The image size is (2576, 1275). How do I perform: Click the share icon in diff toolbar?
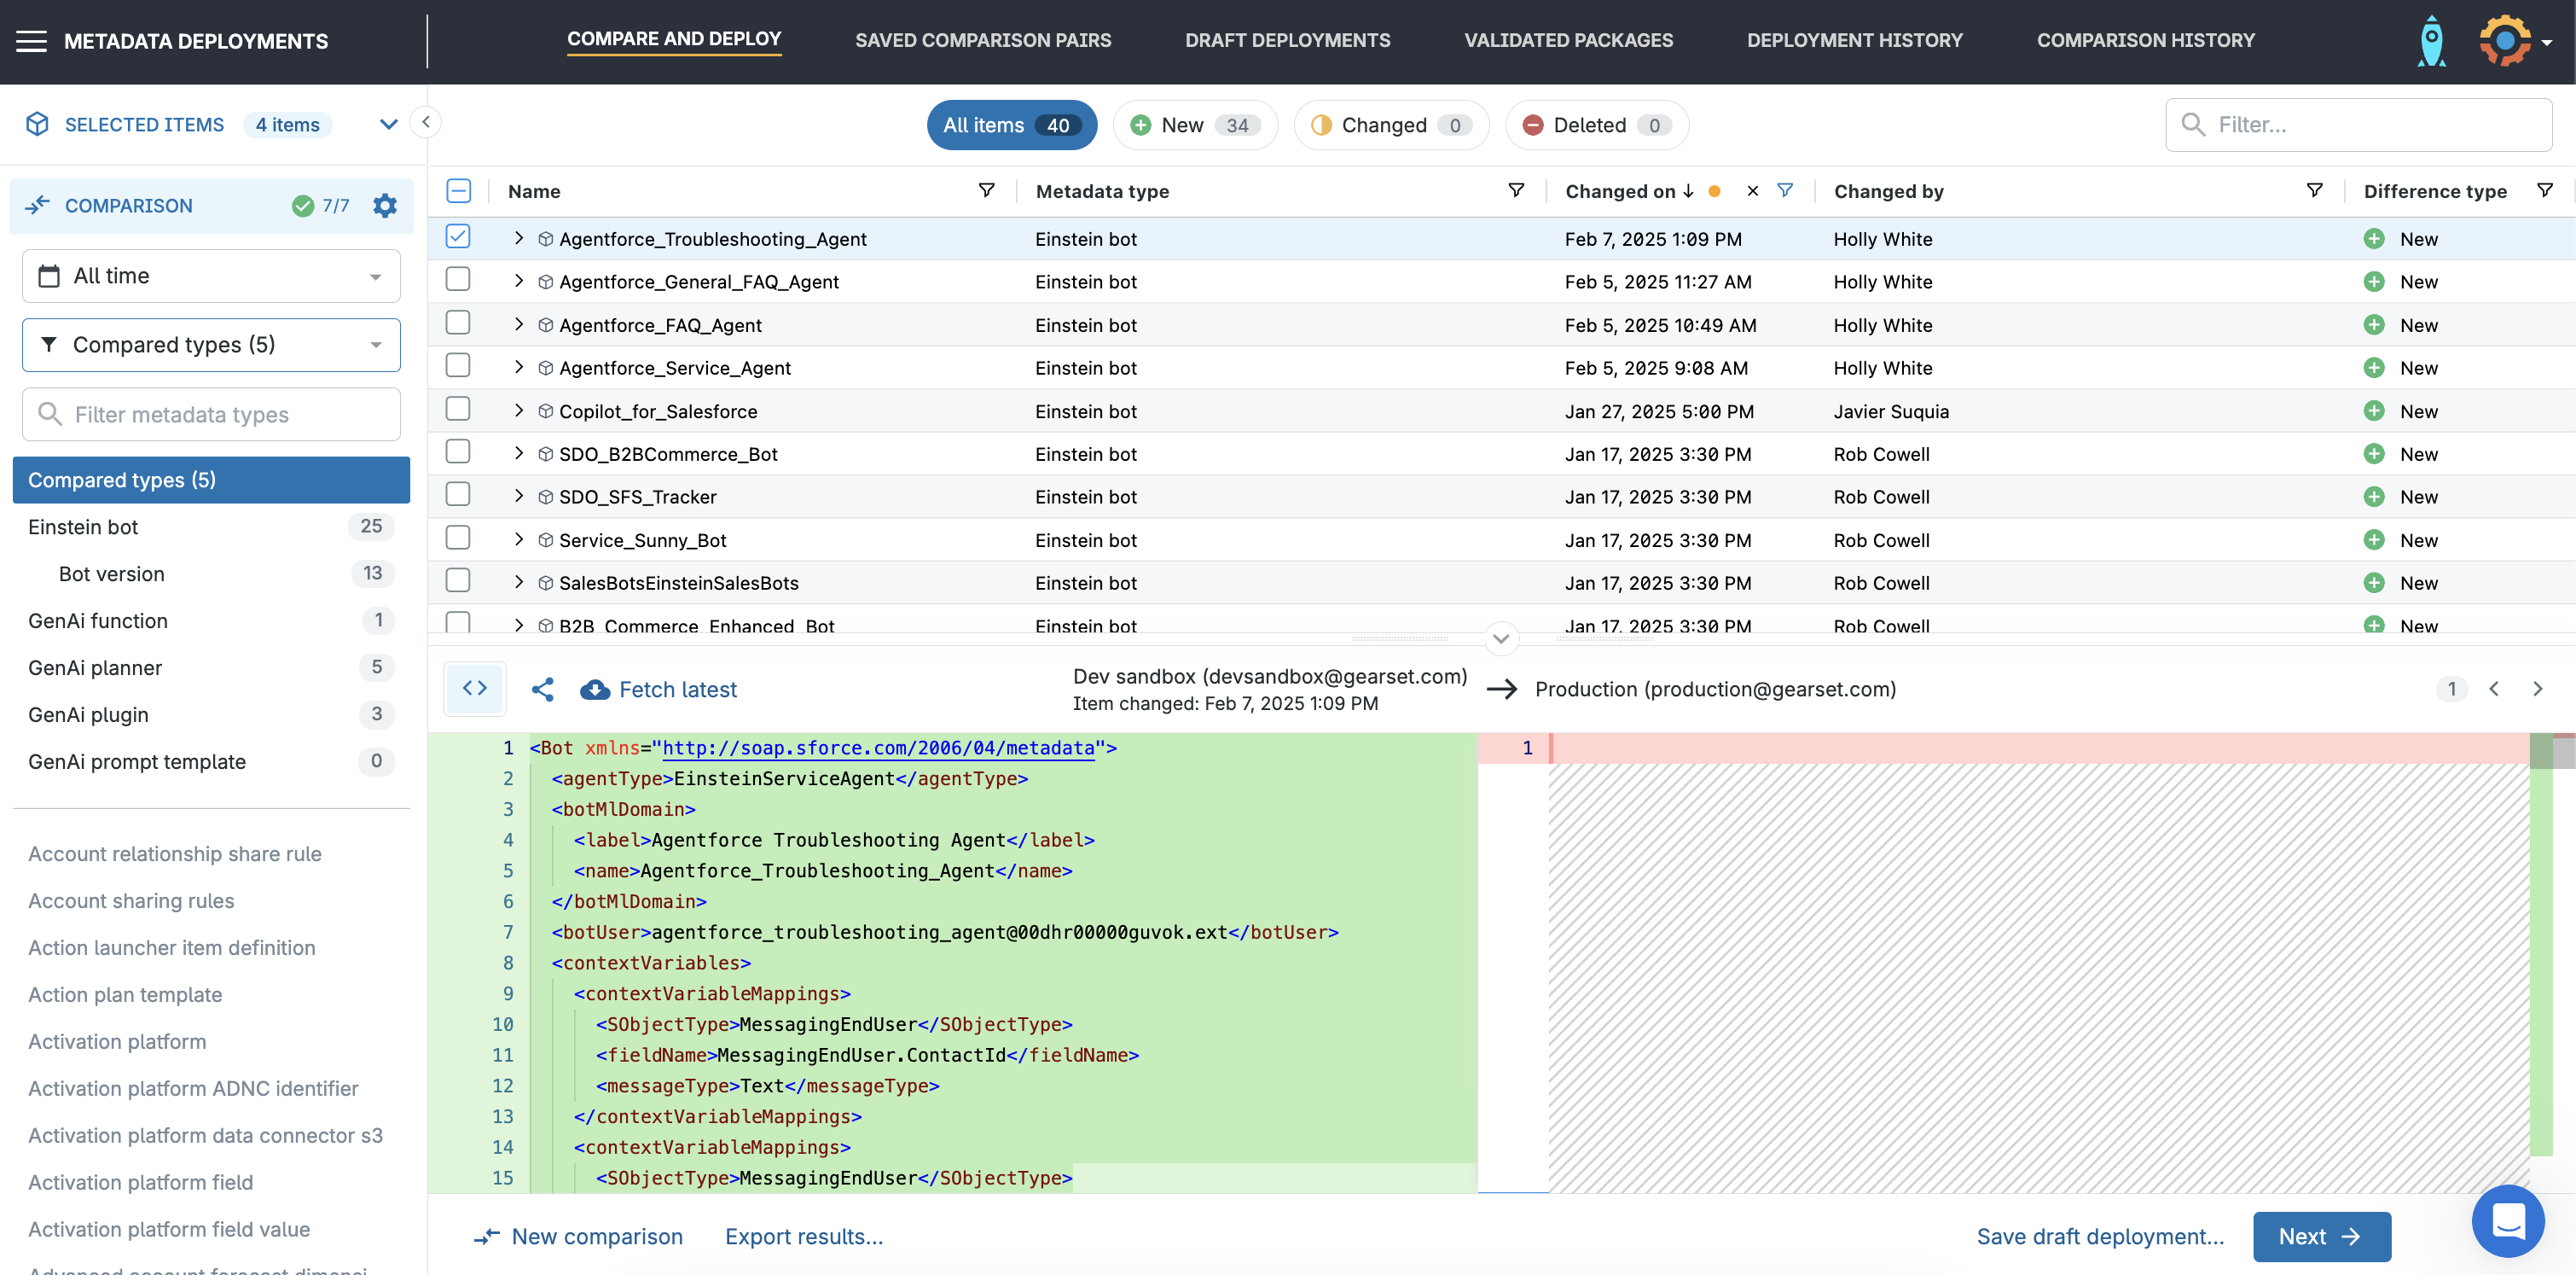543,690
